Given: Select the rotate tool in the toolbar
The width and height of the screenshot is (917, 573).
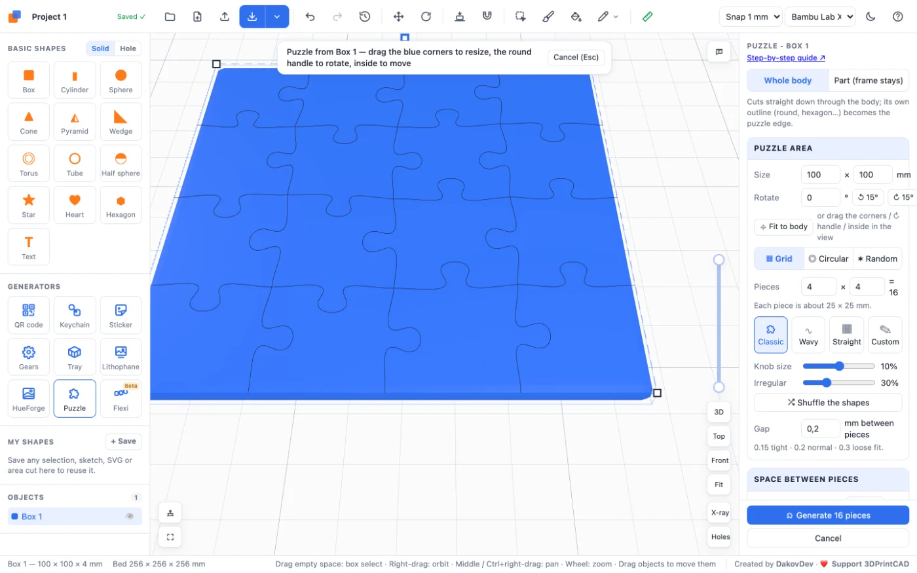Looking at the screenshot, I should (426, 16).
